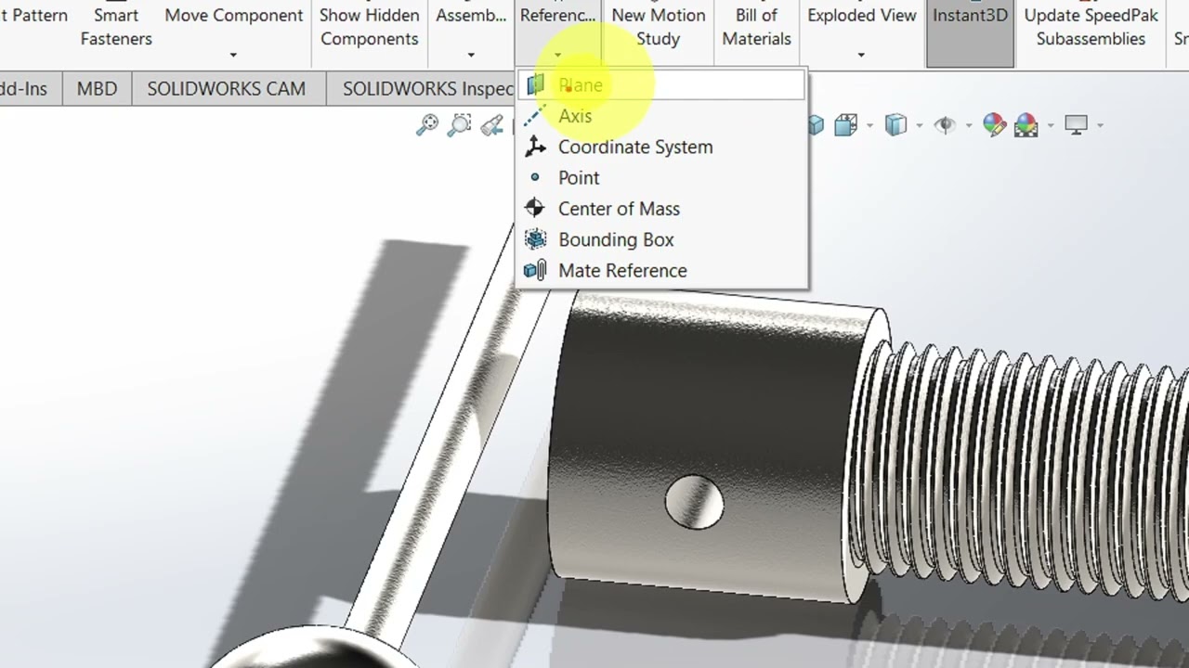Image resolution: width=1189 pixels, height=668 pixels.
Task: Open the Assembly Features dropdown arrow
Action: pyautogui.click(x=471, y=56)
